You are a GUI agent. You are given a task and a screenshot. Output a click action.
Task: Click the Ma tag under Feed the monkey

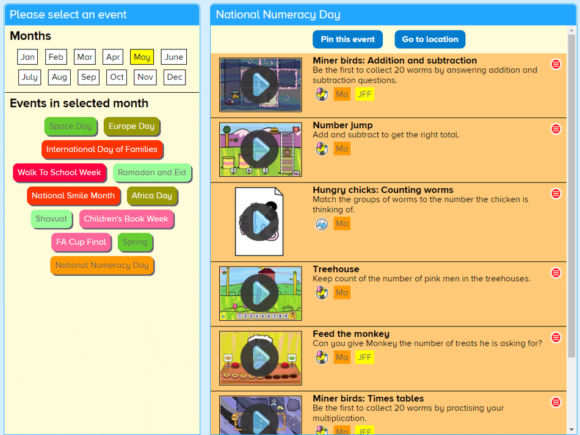tap(342, 358)
